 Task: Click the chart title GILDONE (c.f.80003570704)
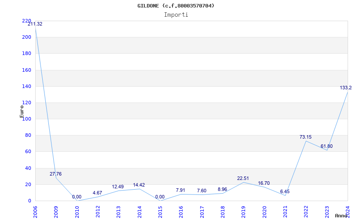176,6
